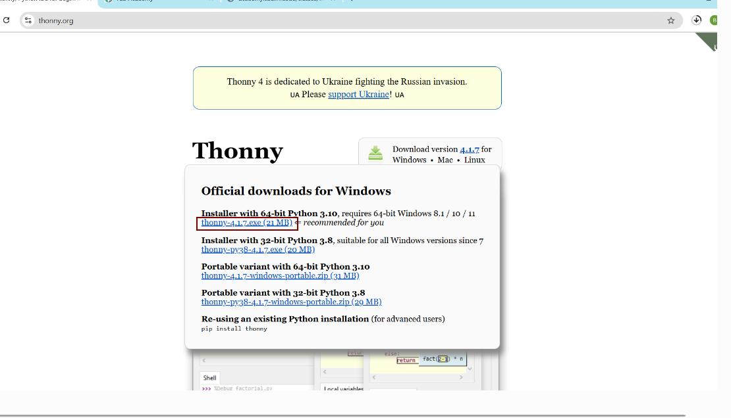Focus the thonny.org address bar
The image size is (731, 418).
click(x=350, y=20)
